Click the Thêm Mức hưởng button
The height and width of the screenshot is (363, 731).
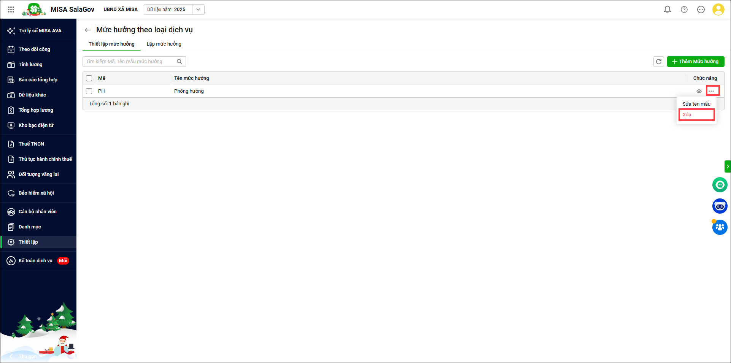tap(696, 62)
